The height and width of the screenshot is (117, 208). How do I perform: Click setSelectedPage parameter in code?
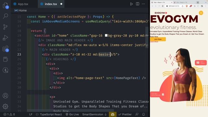71,17
